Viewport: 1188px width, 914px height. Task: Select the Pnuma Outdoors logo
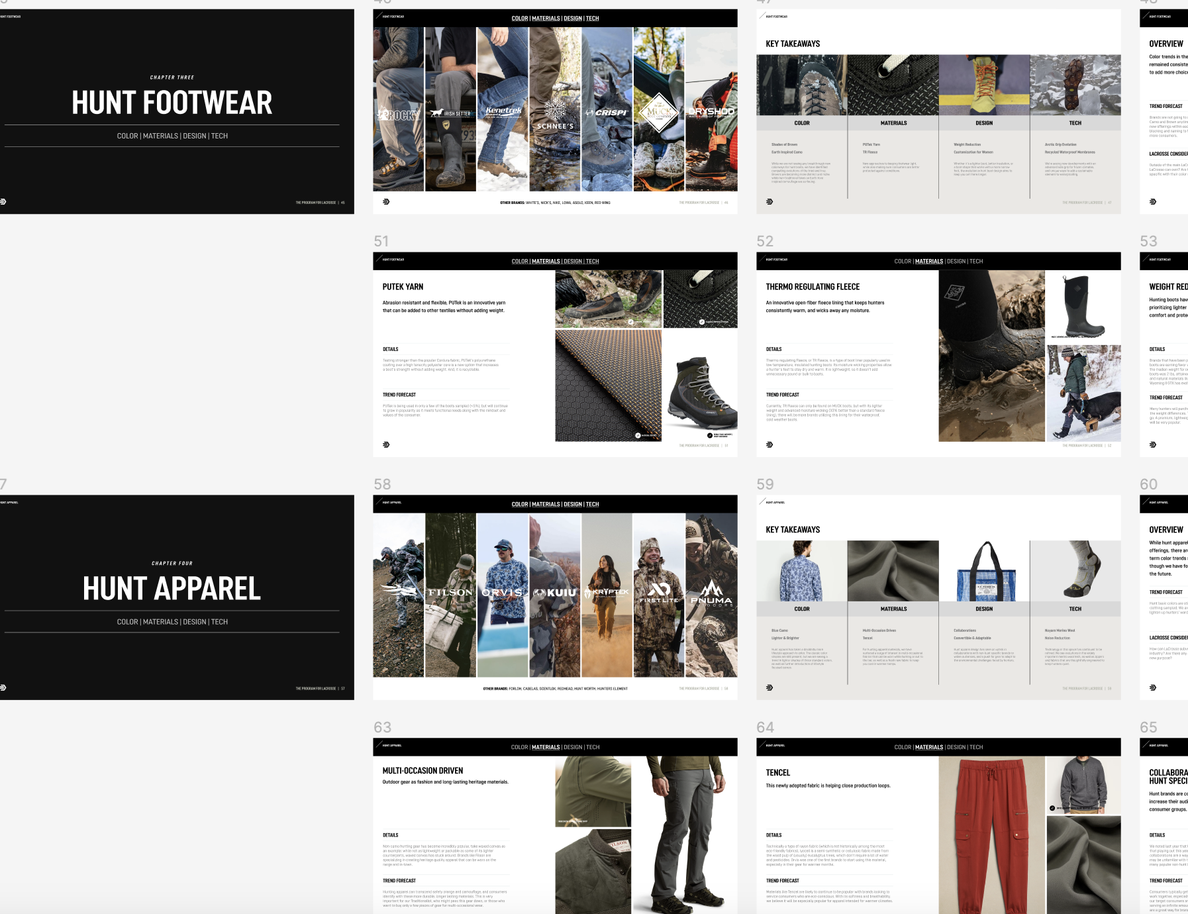711,593
